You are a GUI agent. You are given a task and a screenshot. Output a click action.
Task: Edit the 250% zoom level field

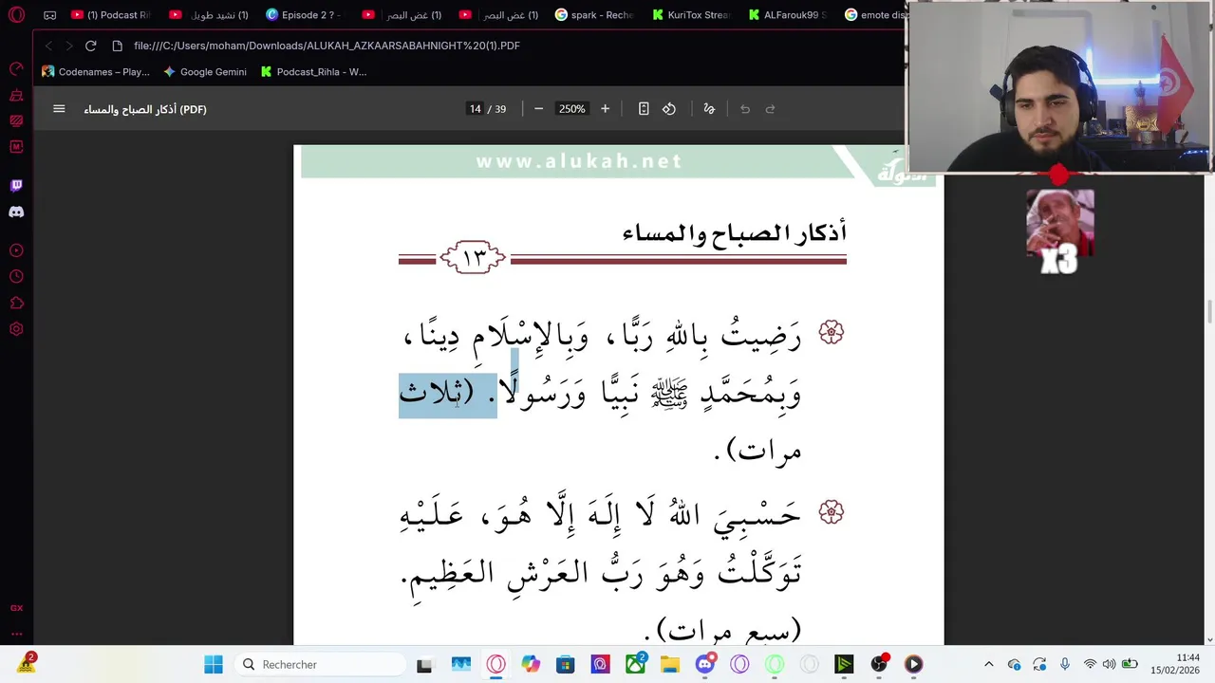(571, 109)
